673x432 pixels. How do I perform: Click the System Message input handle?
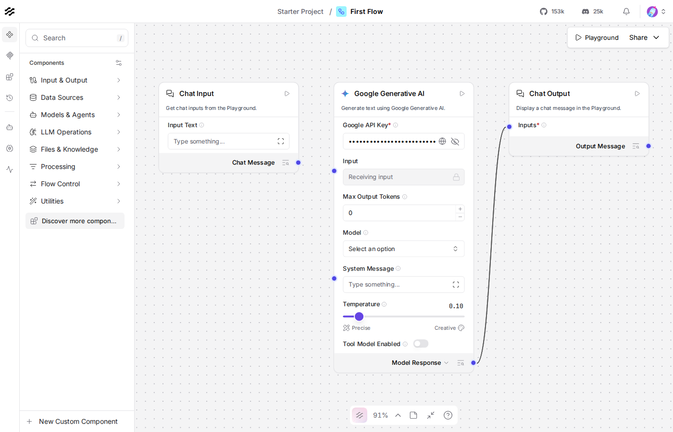[x=335, y=278]
